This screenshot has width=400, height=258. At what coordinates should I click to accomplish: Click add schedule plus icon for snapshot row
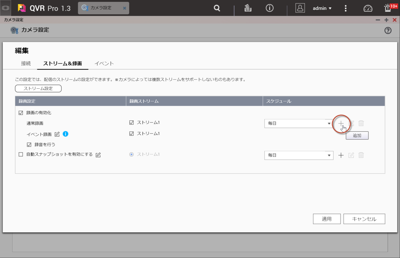tap(341, 155)
